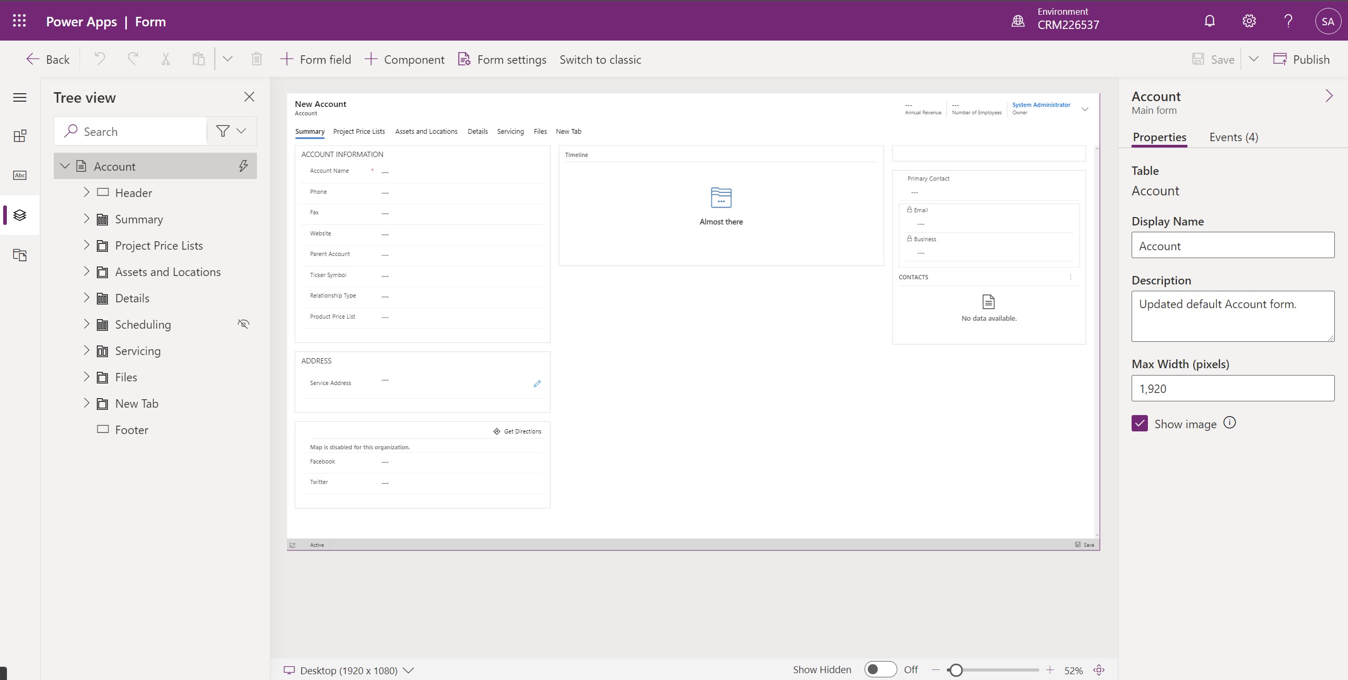Screen dimensions: 1348x680
Task: Click the fit-to-screen icon near zoom control
Action: coord(1098,670)
